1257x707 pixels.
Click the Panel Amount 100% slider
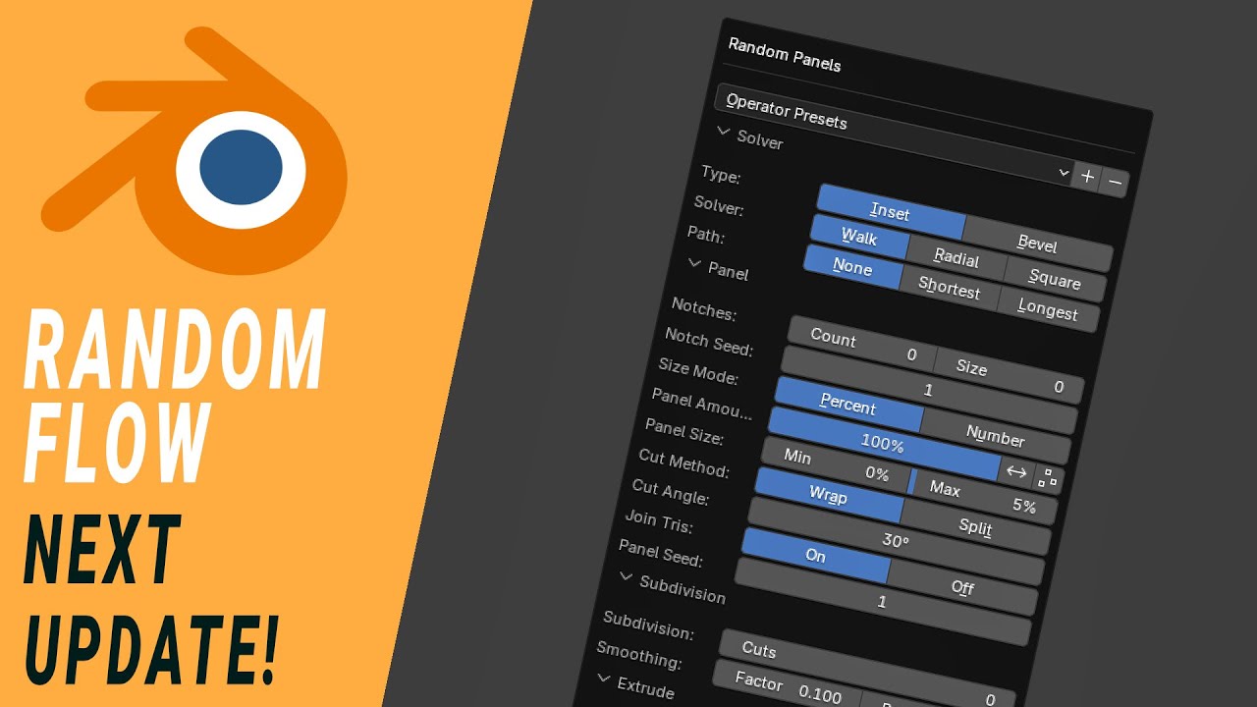[884, 444]
